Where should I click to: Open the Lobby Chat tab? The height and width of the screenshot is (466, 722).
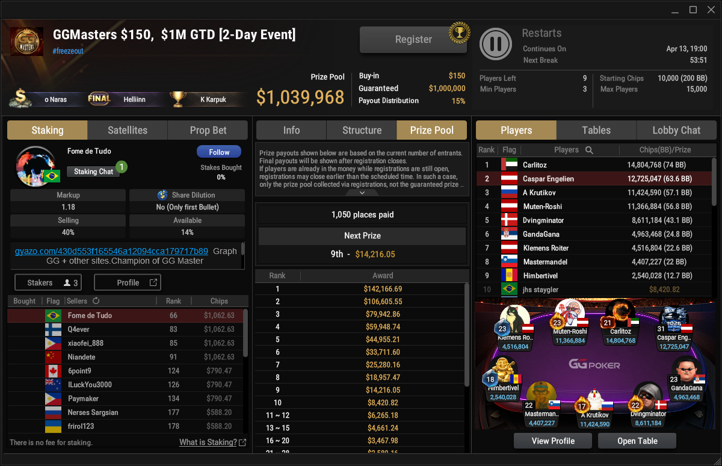676,130
